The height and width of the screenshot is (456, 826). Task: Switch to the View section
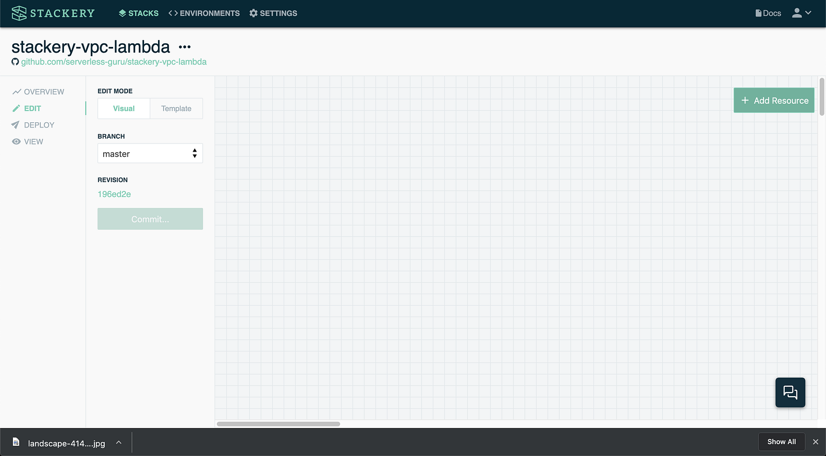click(x=28, y=141)
